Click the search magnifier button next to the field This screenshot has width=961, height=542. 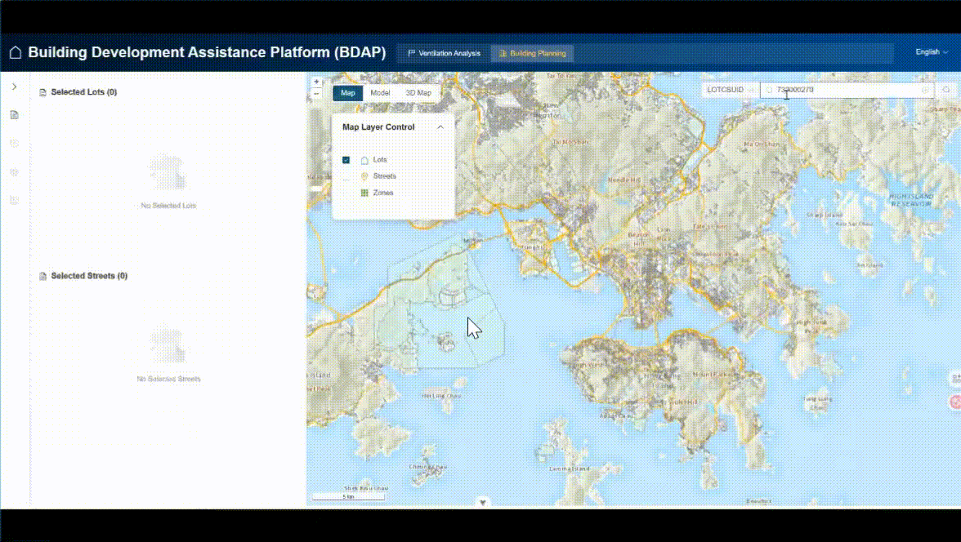(x=946, y=90)
